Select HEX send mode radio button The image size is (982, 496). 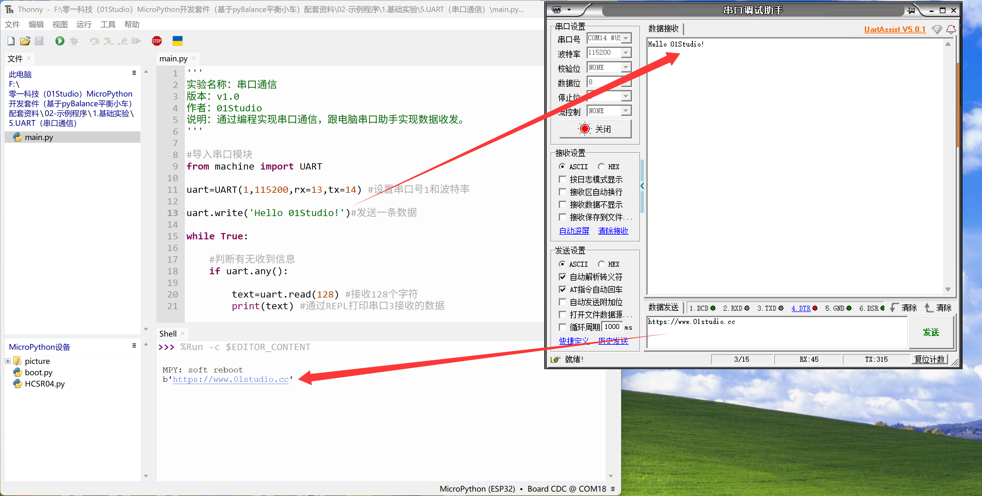[x=601, y=264]
